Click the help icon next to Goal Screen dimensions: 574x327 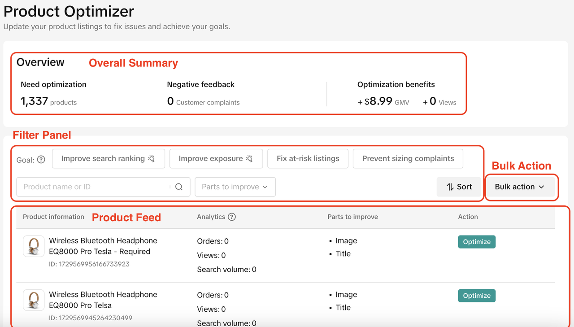[x=41, y=160]
